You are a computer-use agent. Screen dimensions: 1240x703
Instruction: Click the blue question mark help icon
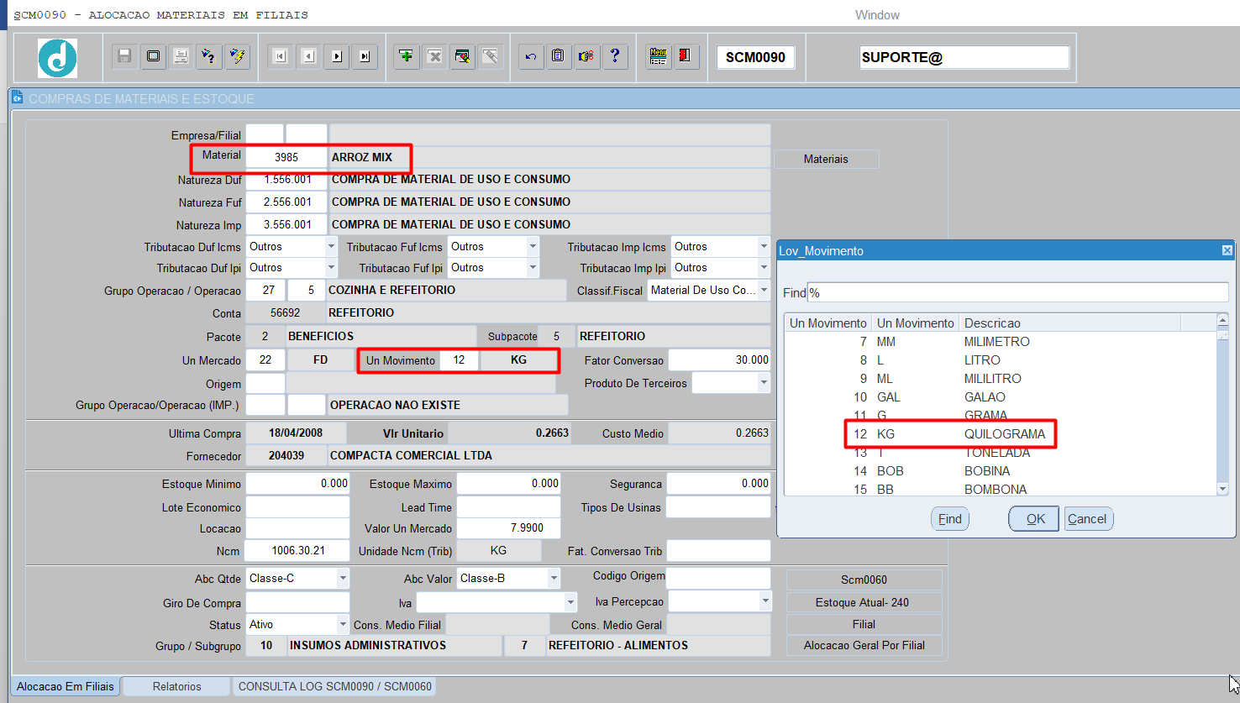(x=615, y=56)
